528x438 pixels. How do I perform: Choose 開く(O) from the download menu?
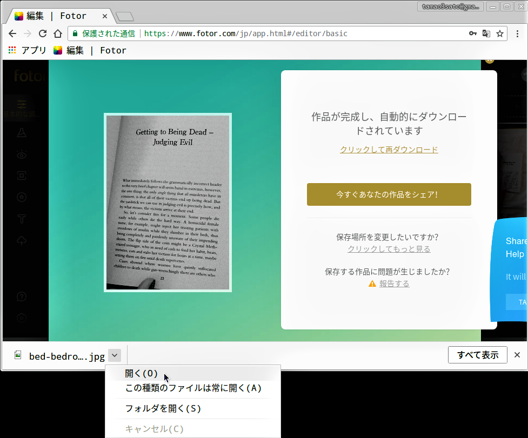click(192, 373)
